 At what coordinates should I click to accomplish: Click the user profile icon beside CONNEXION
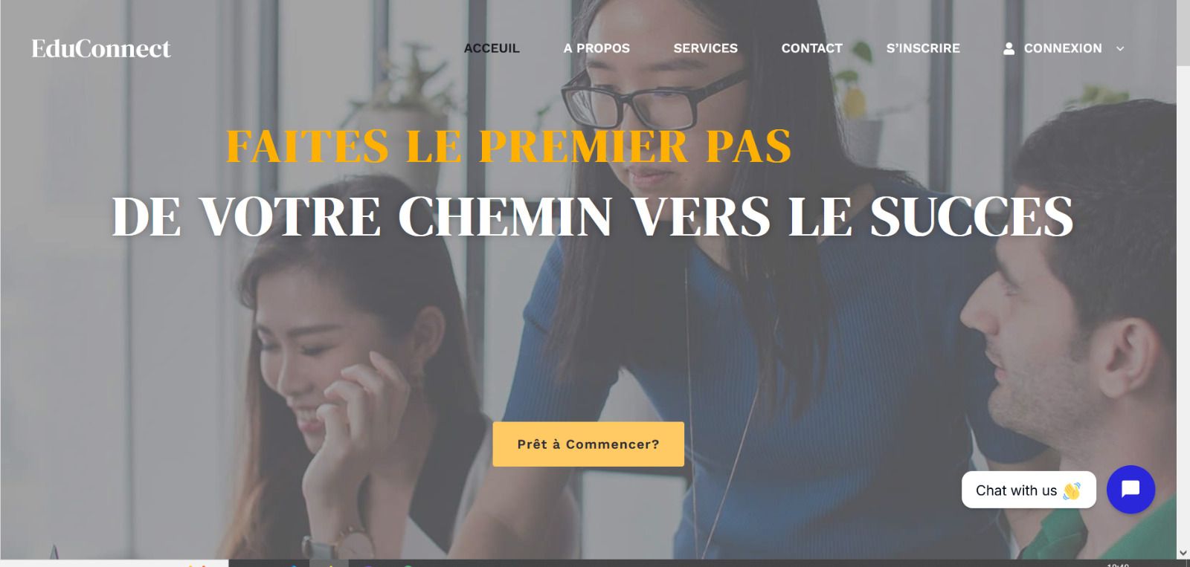tap(1009, 48)
